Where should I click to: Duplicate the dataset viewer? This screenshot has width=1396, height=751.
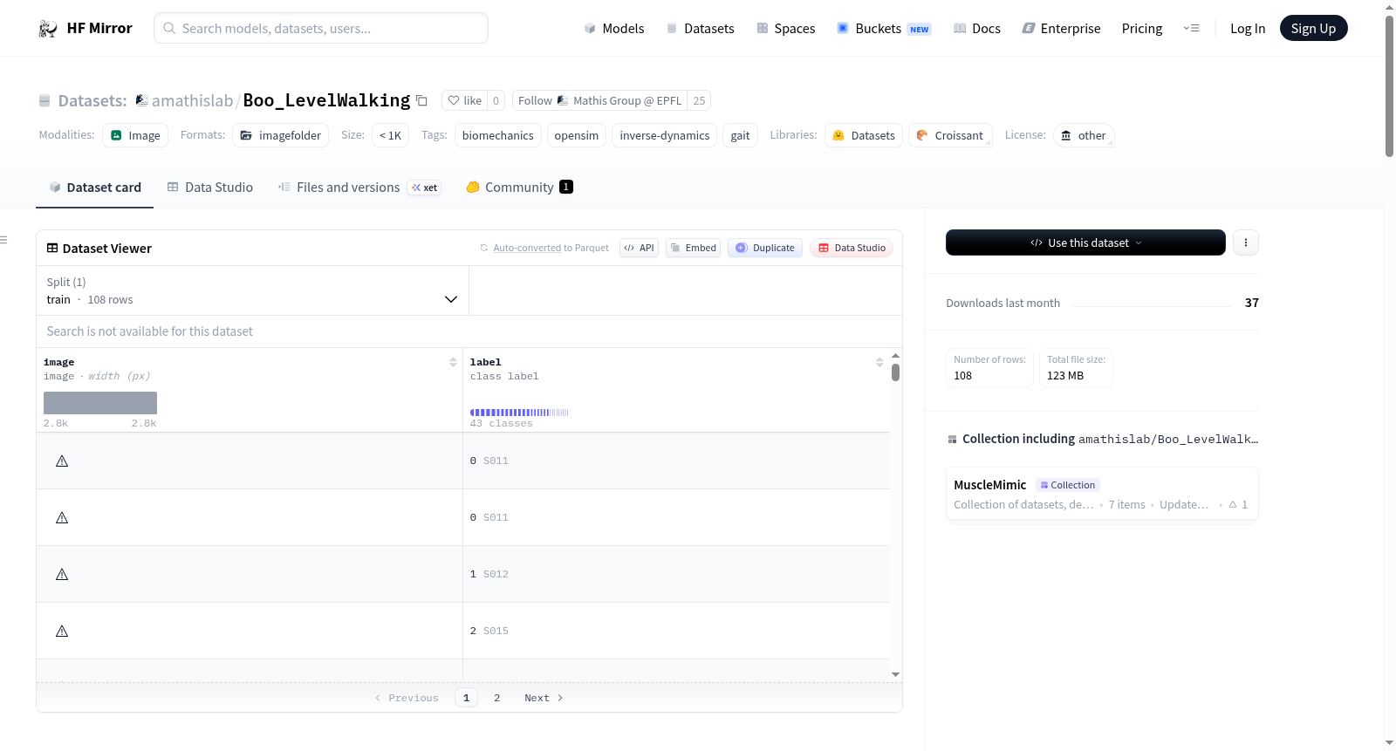tap(765, 248)
